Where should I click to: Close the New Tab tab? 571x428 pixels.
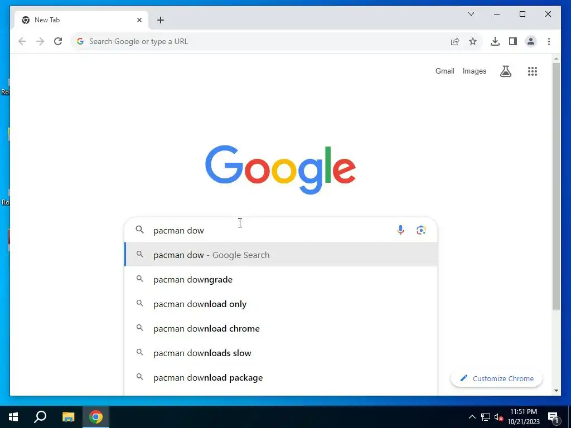click(139, 20)
